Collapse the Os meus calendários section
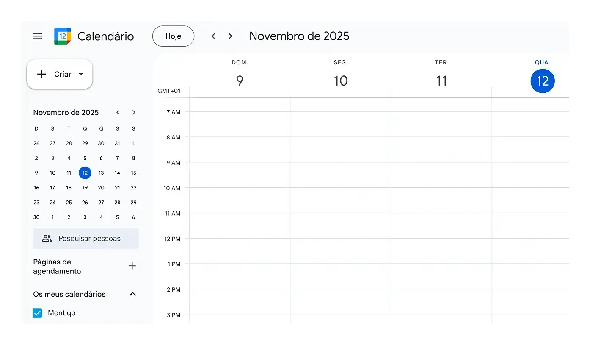 tap(133, 294)
